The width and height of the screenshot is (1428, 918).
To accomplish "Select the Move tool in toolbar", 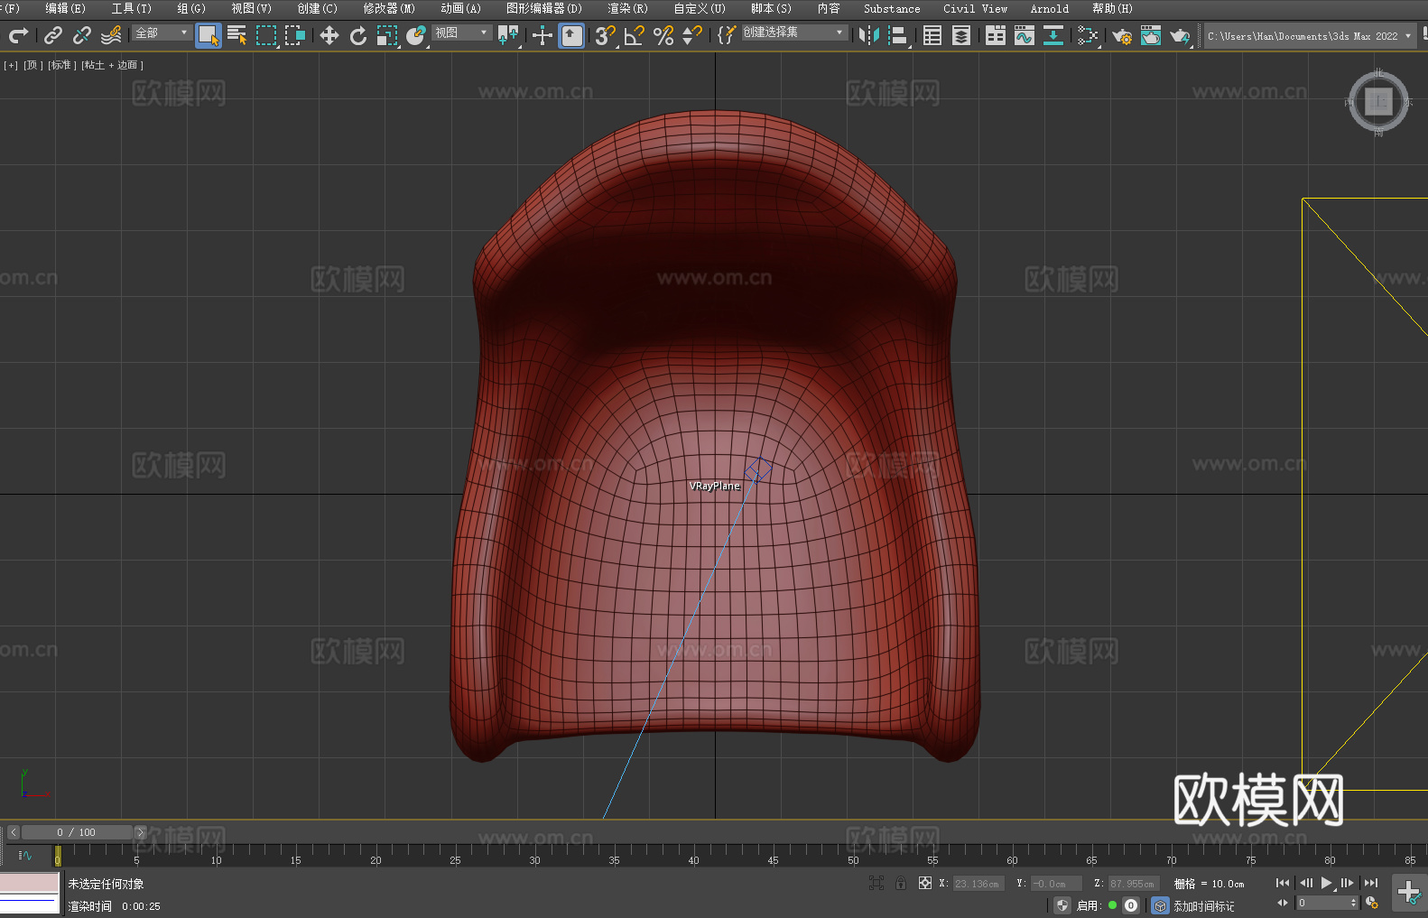I will (x=329, y=35).
